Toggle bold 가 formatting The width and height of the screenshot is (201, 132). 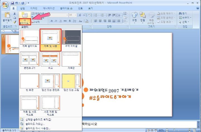coord(51,21)
